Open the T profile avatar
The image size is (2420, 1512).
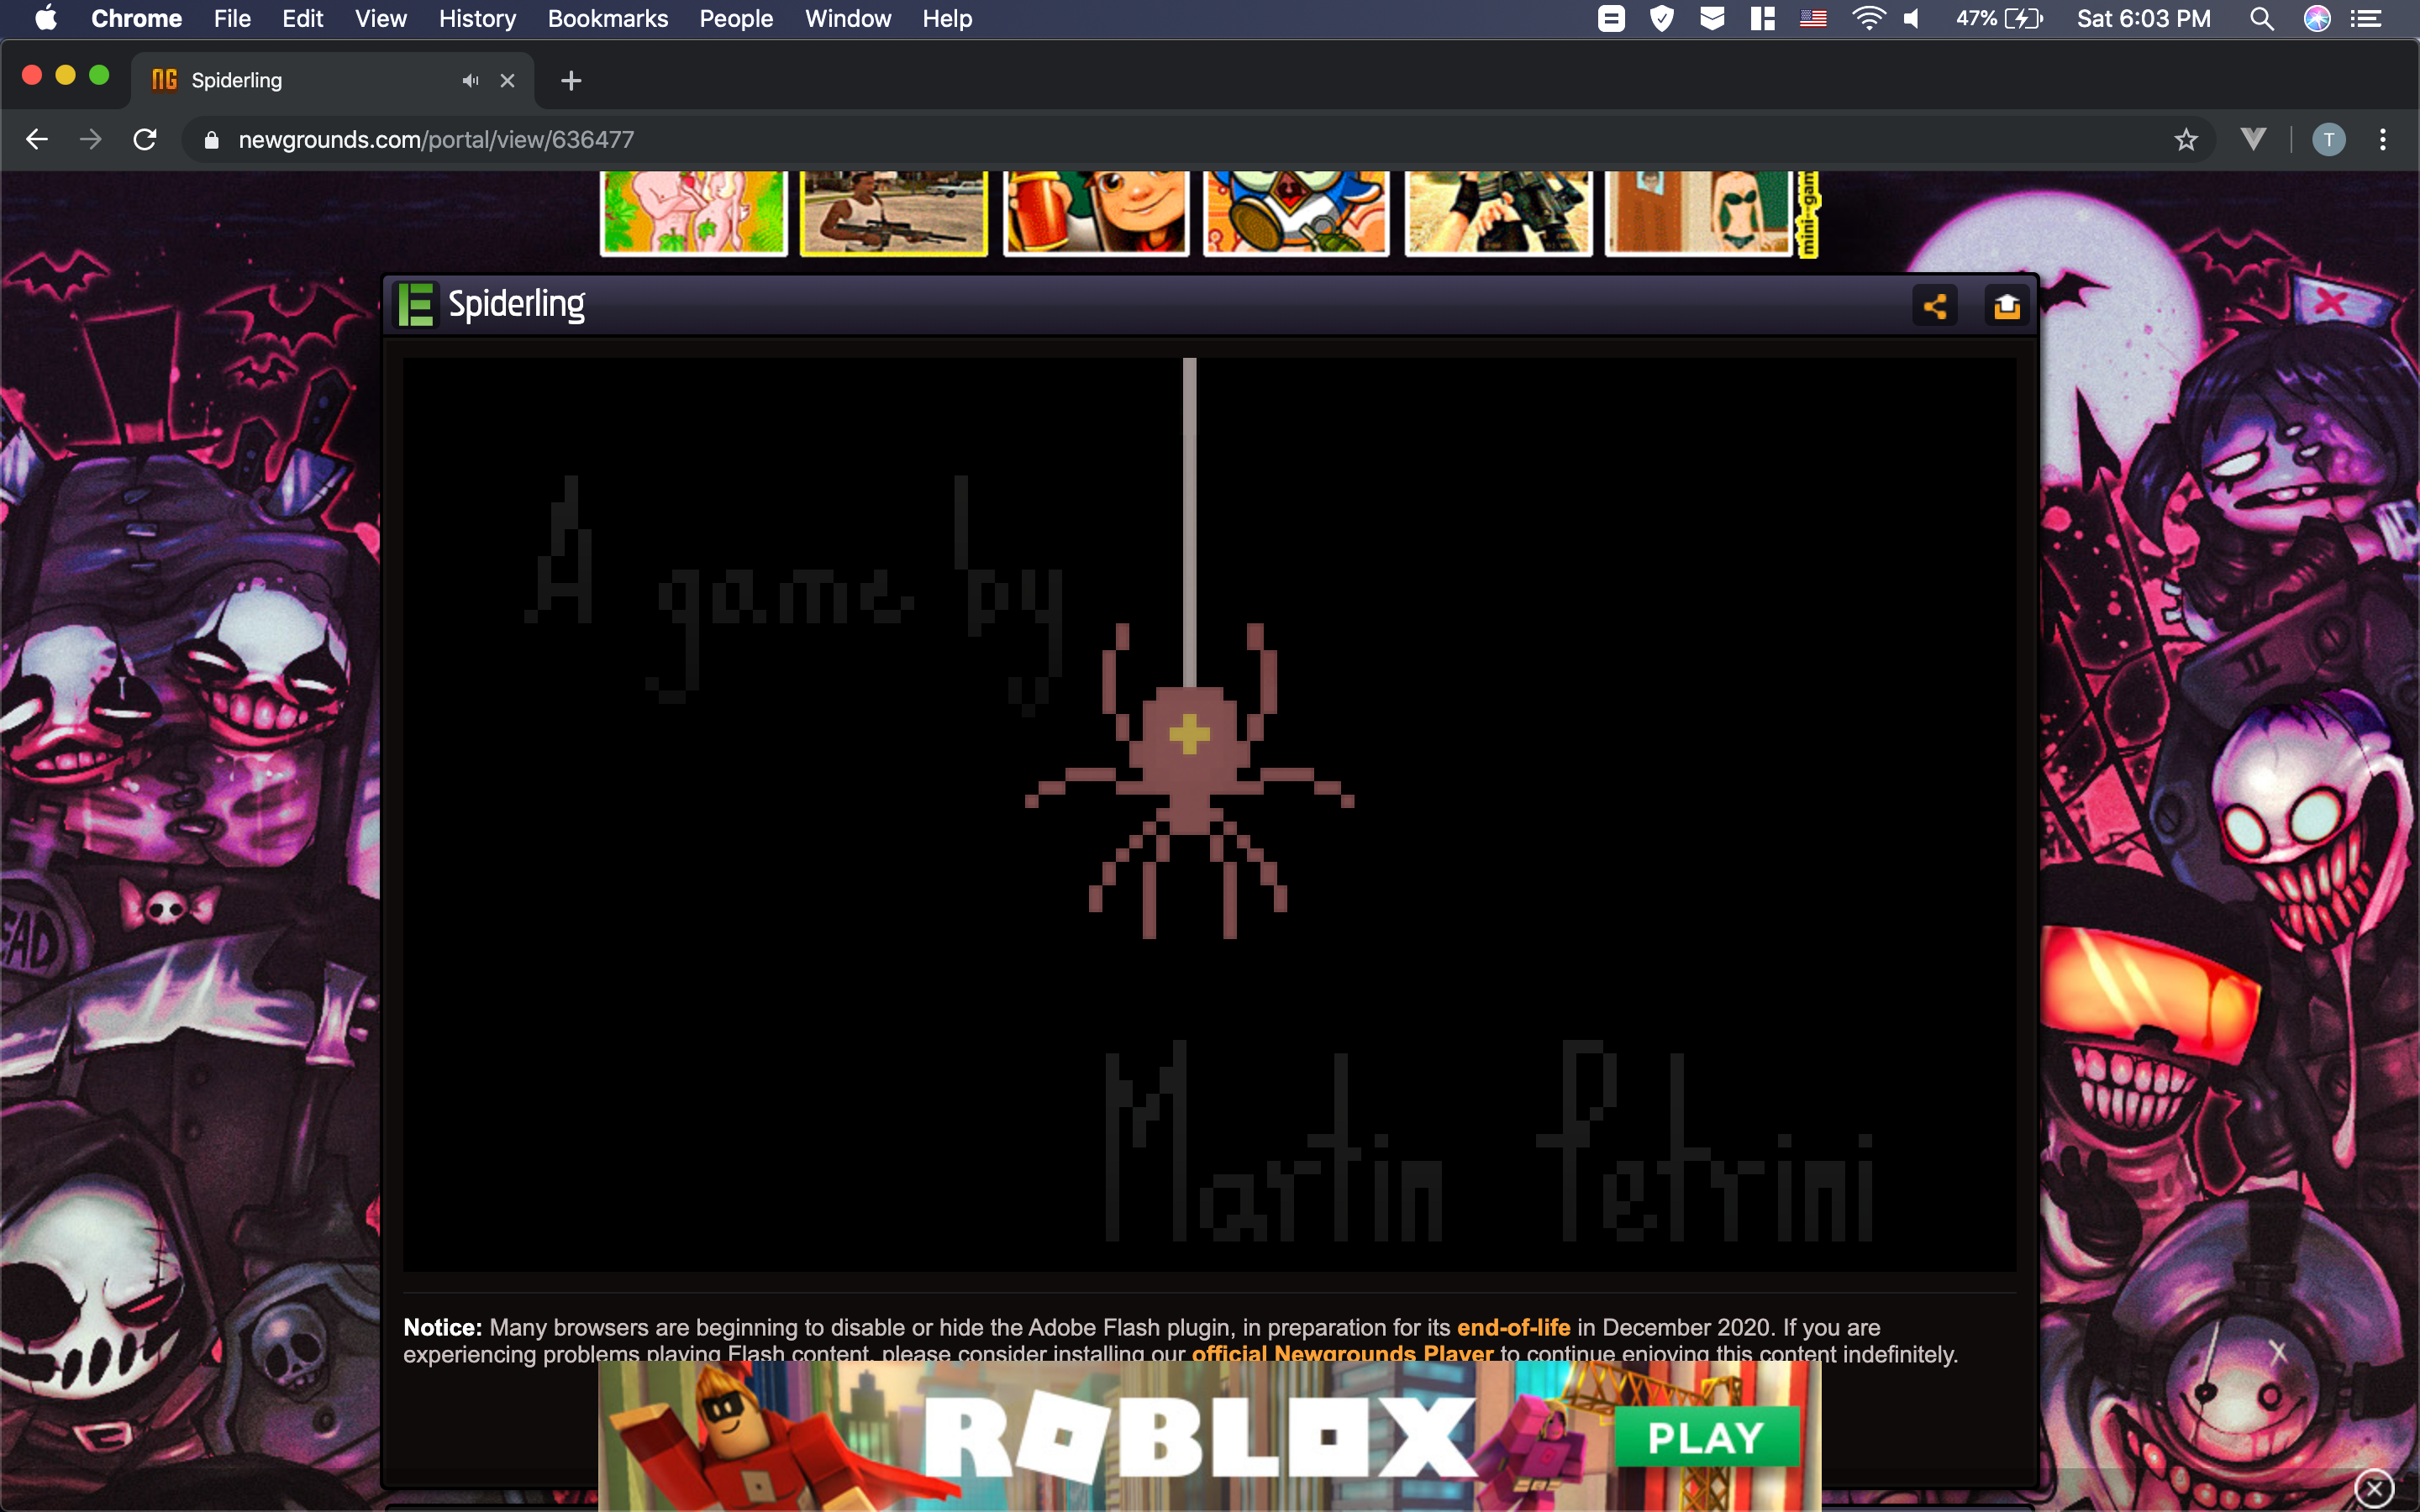[2328, 140]
